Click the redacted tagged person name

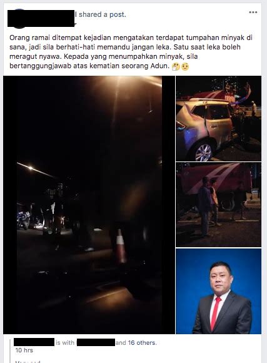[96, 342]
